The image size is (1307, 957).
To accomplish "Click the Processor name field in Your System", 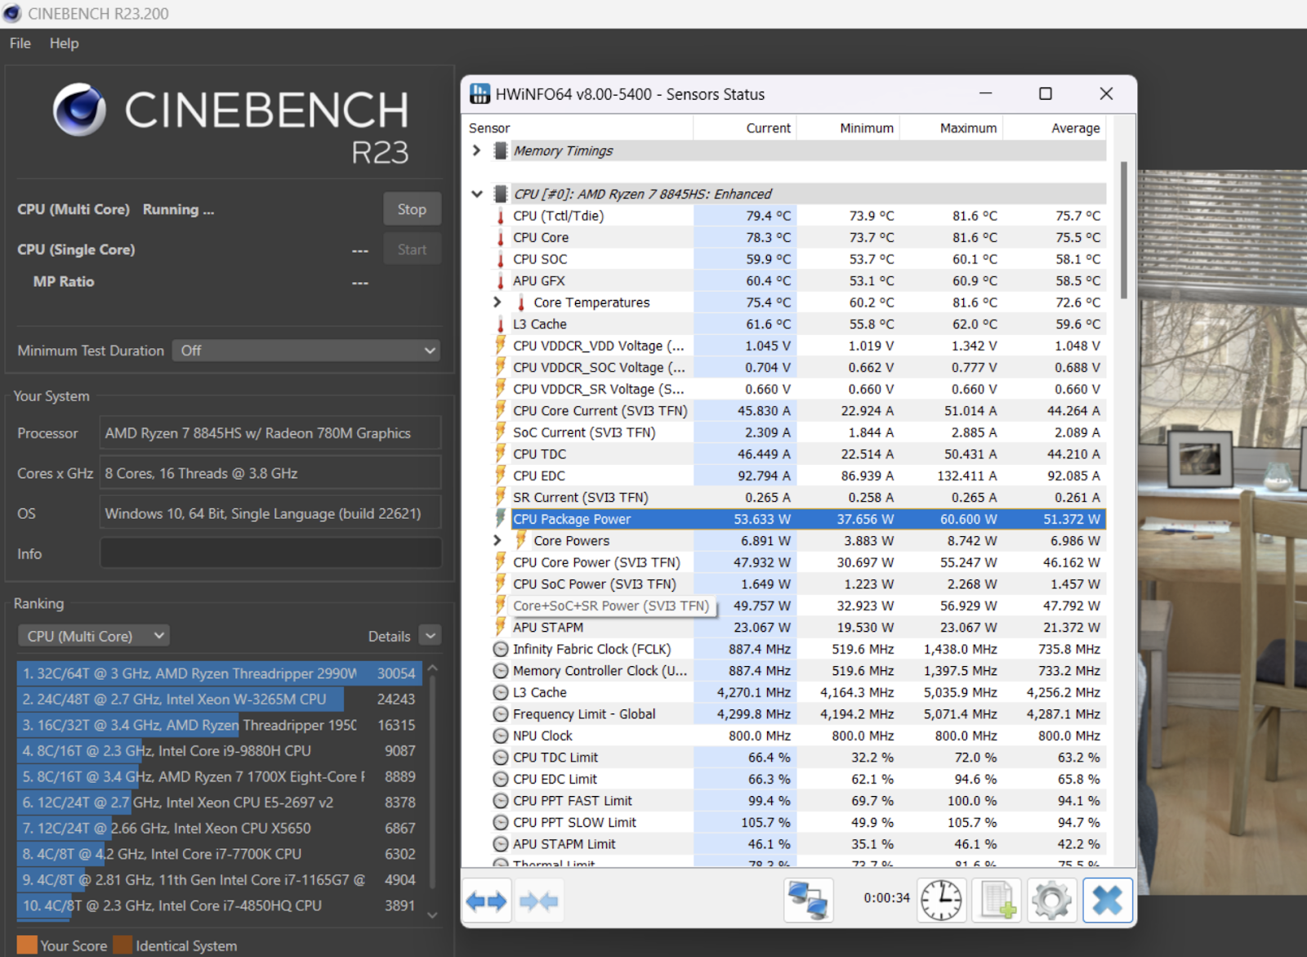I will (270, 433).
